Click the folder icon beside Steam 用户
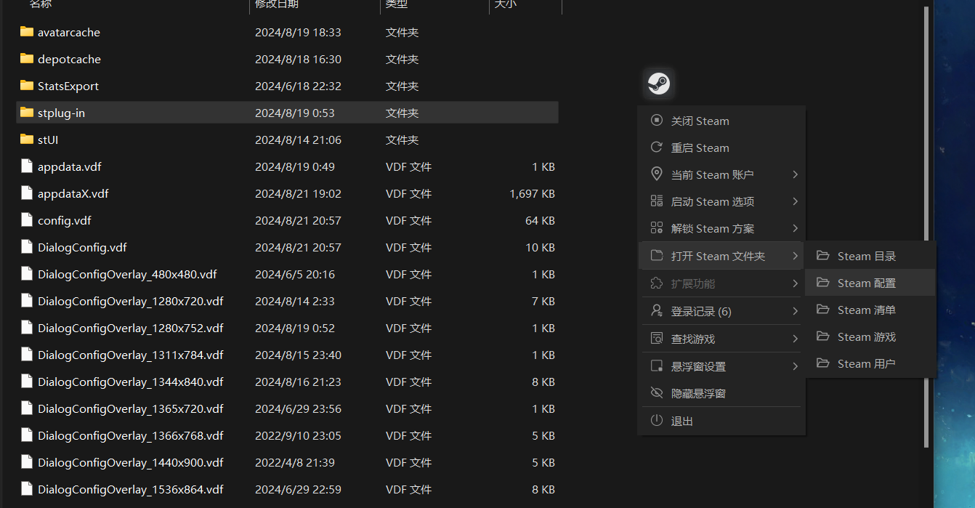This screenshot has height=508, width=975. (823, 363)
